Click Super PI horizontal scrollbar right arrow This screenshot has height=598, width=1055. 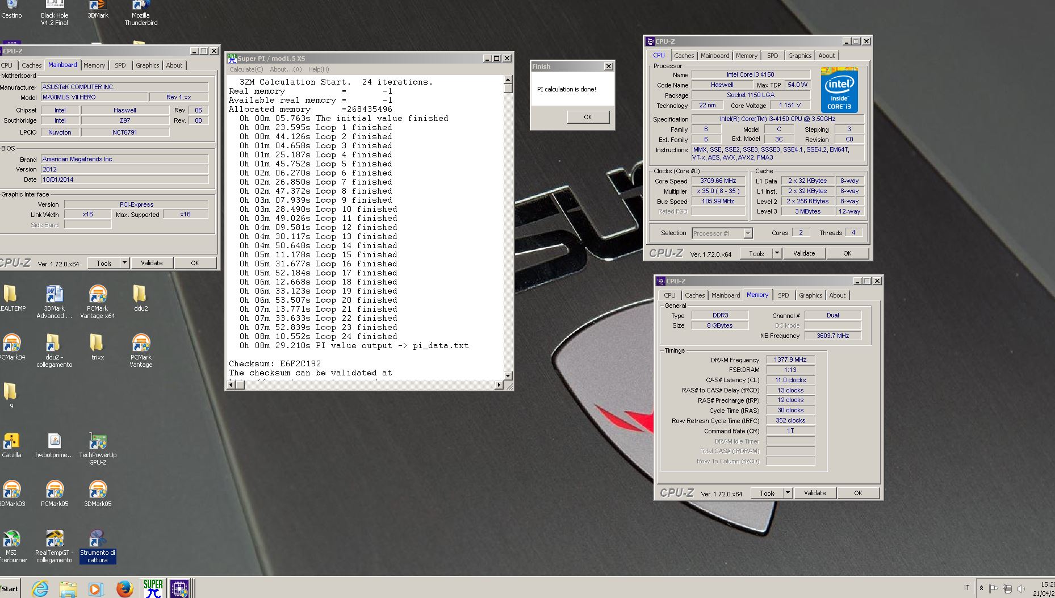(x=499, y=384)
